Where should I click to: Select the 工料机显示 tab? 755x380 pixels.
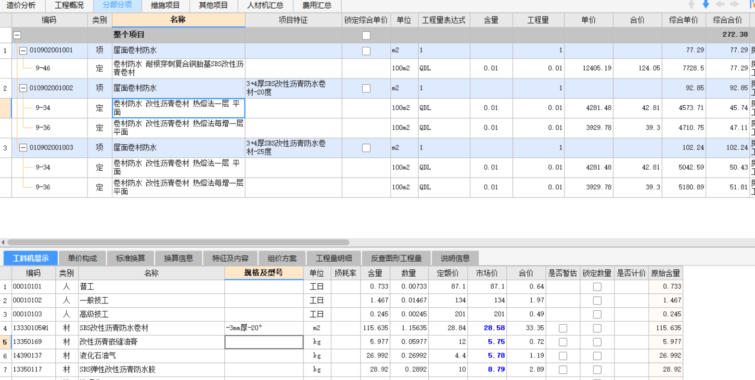[31, 258]
